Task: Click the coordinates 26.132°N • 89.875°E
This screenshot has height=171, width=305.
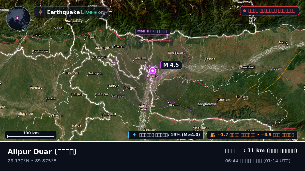Action: click(32, 161)
